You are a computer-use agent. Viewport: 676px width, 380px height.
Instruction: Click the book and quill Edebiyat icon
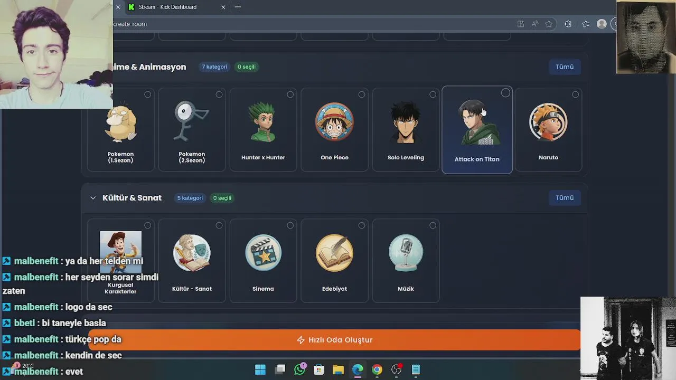click(334, 253)
